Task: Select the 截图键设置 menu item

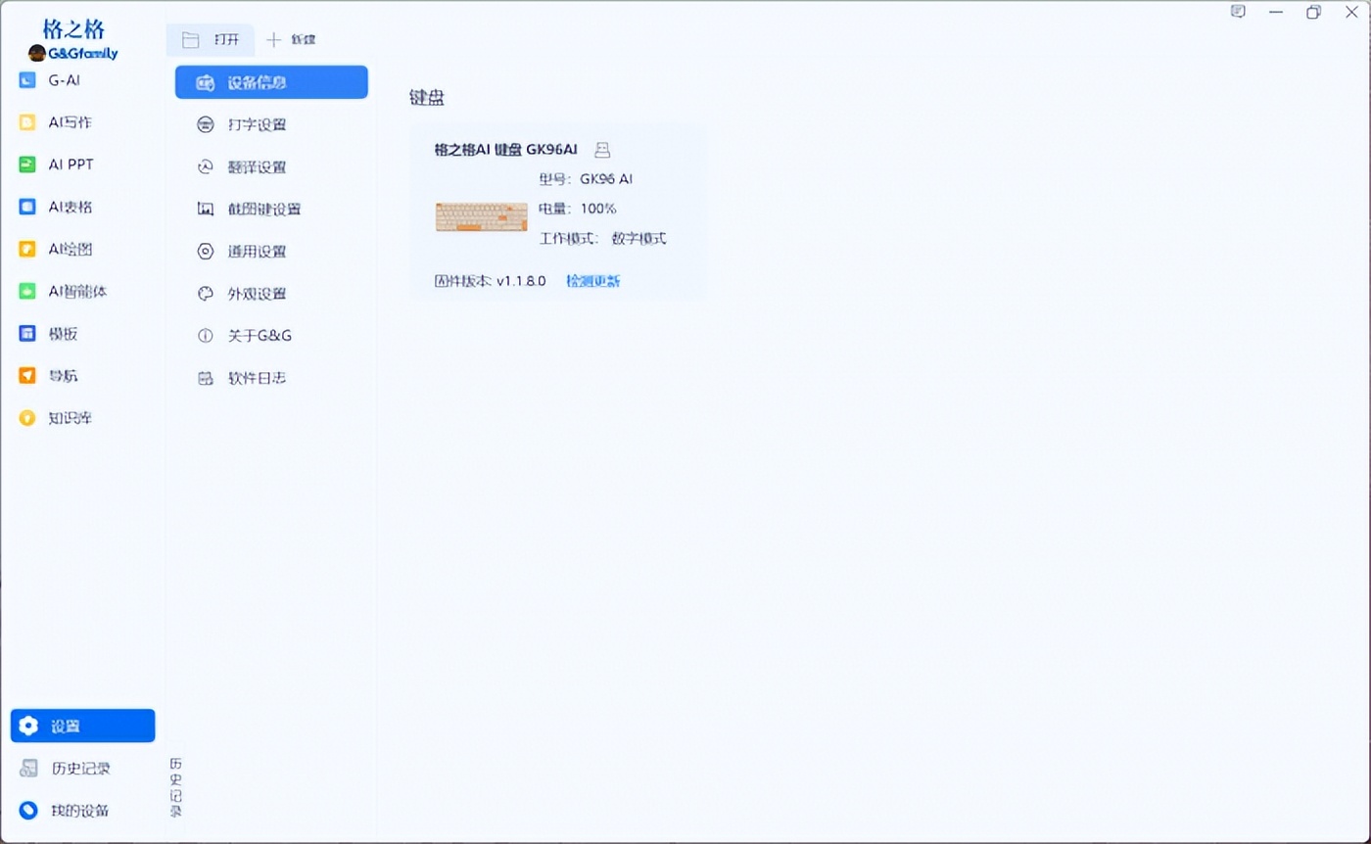Action: click(x=271, y=209)
